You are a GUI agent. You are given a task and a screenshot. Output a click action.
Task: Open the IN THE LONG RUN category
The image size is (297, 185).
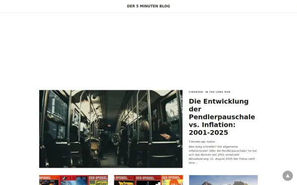click(x=218, y=92)
